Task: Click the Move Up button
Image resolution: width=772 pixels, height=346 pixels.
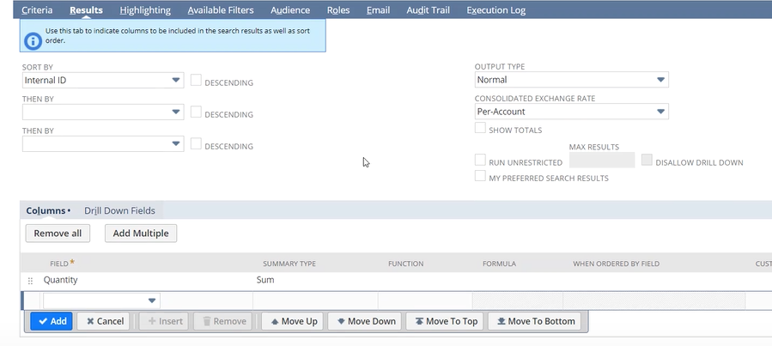Action: (293, 321)
